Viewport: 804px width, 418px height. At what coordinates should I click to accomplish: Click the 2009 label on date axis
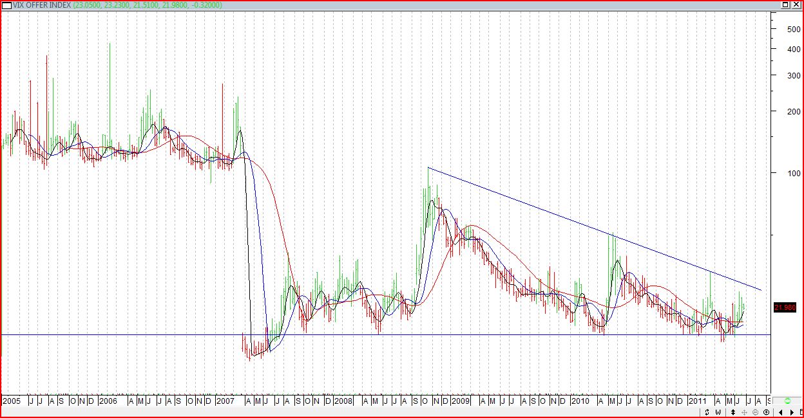click(x=461, y=401)
